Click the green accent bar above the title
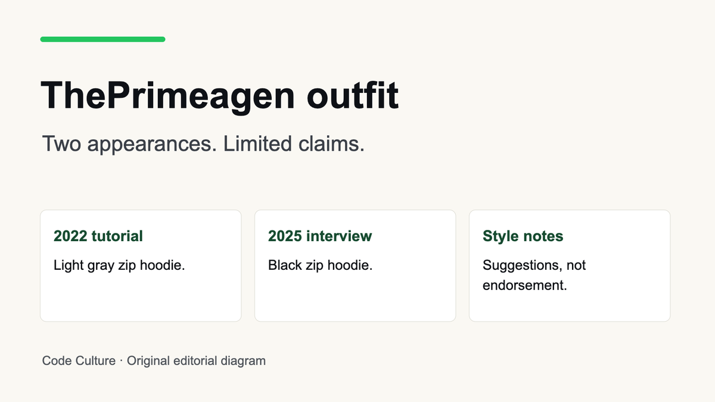The width and height of the screenshot is (715, 402). pyautogui.click(x=102, y=39)
